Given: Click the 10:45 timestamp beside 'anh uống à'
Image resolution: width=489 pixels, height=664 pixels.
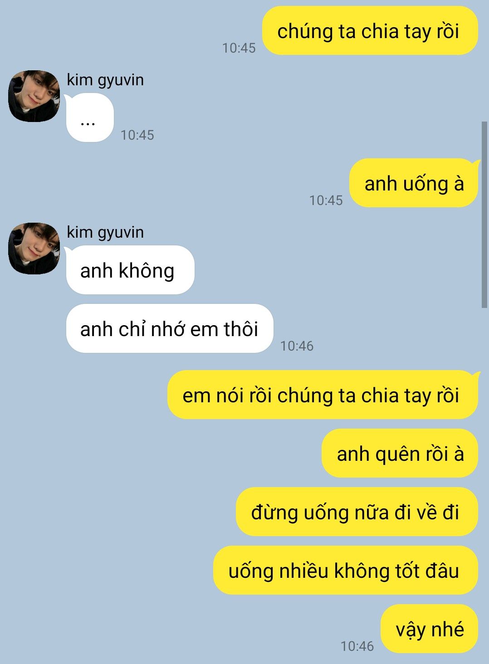Looking at the screenshot, I should (326, 200).
